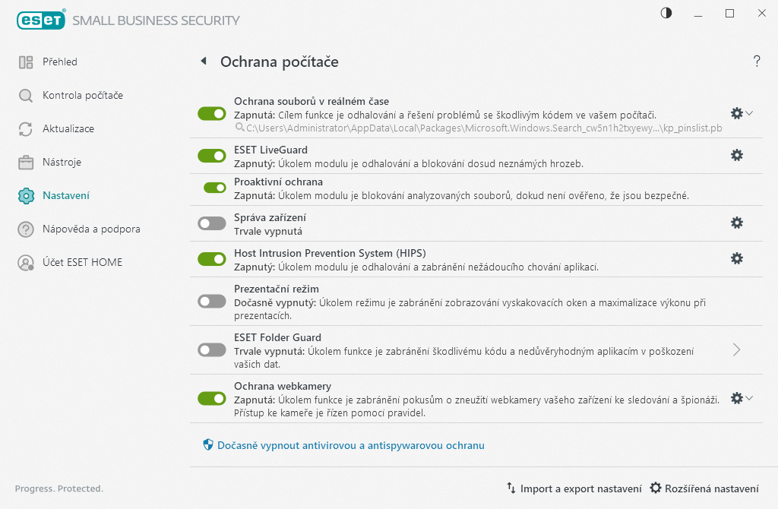Select Kontrola počítače in the sidebar

tap(82, 95)
